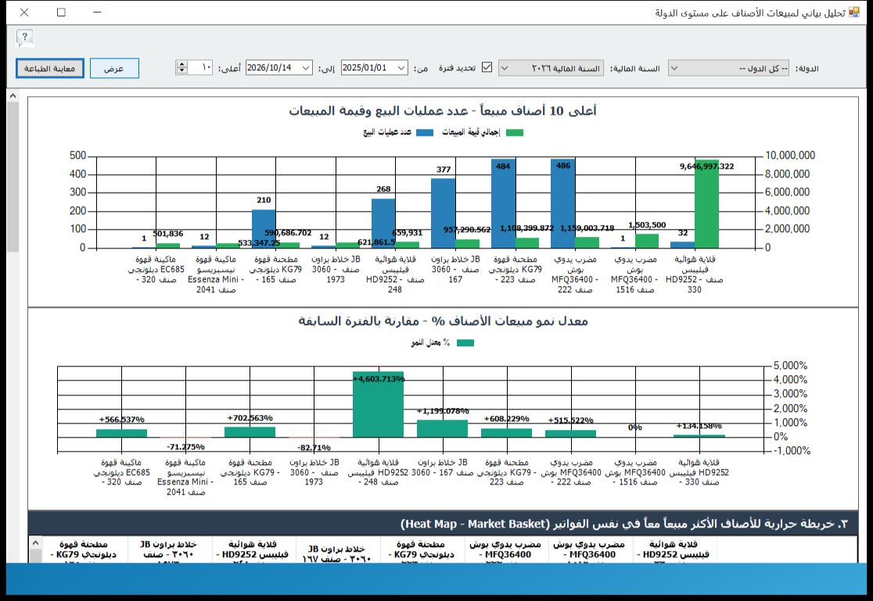The image size is (873, 601).
Task: Click the عرض display button
Action: tap(114, 69)
